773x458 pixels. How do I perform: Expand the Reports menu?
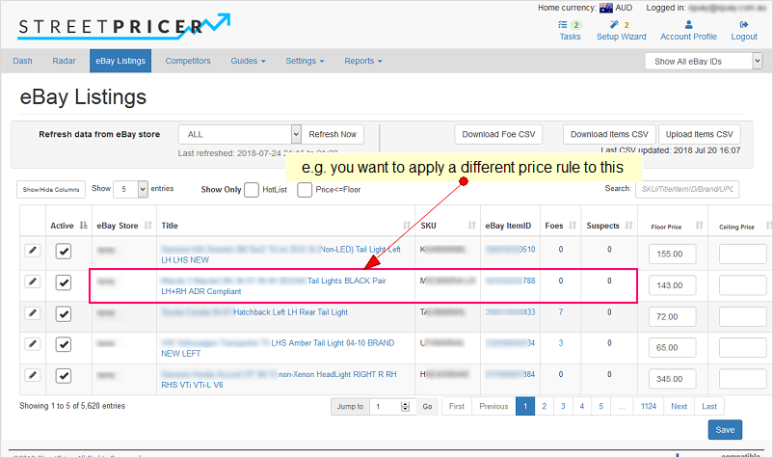[362, 61]
